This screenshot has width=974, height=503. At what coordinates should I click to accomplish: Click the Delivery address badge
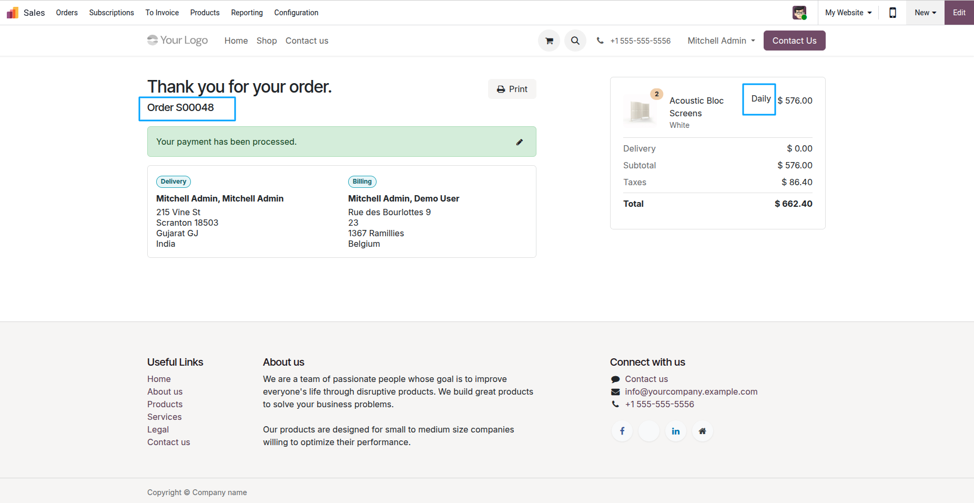(174, 182)
